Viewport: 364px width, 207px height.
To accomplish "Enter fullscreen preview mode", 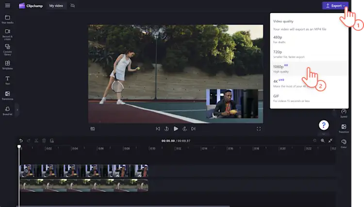I will (x=259, y=129).
